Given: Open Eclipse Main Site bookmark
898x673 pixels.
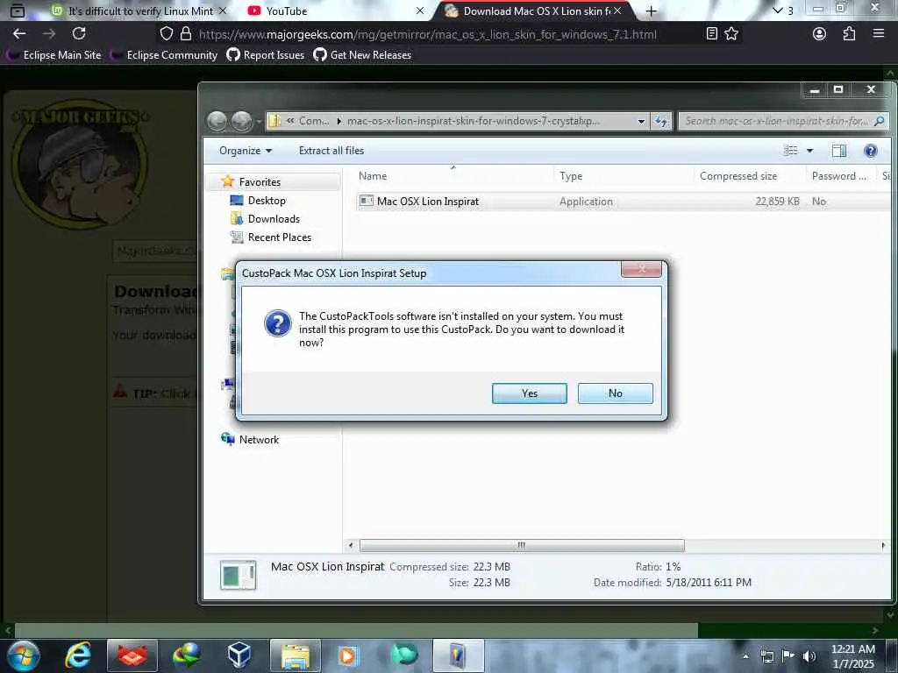Looking at the screenshot, I should pyautogui.click(x=53, y=55).
